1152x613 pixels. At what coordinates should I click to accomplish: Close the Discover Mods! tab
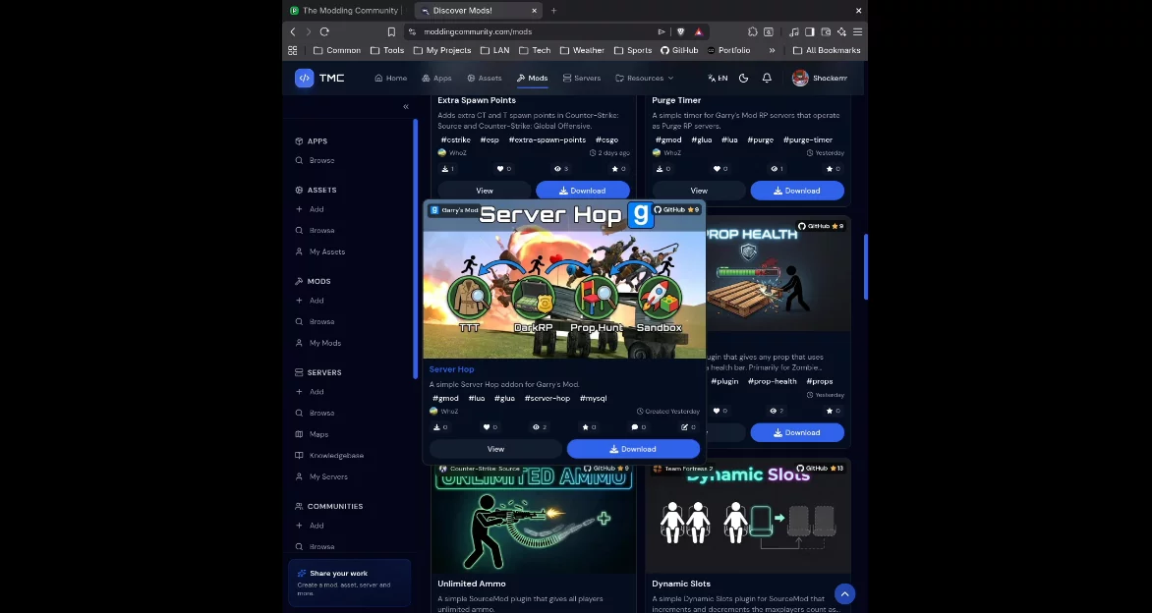(x=534, y=10)
